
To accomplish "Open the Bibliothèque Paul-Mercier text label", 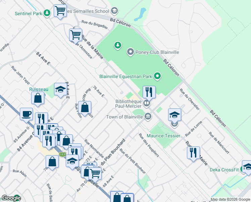I will pos(129,104).
